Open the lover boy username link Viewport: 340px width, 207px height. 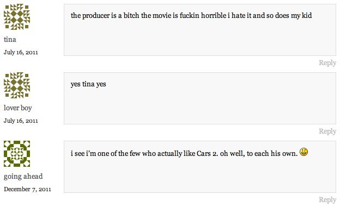[18, 108]
